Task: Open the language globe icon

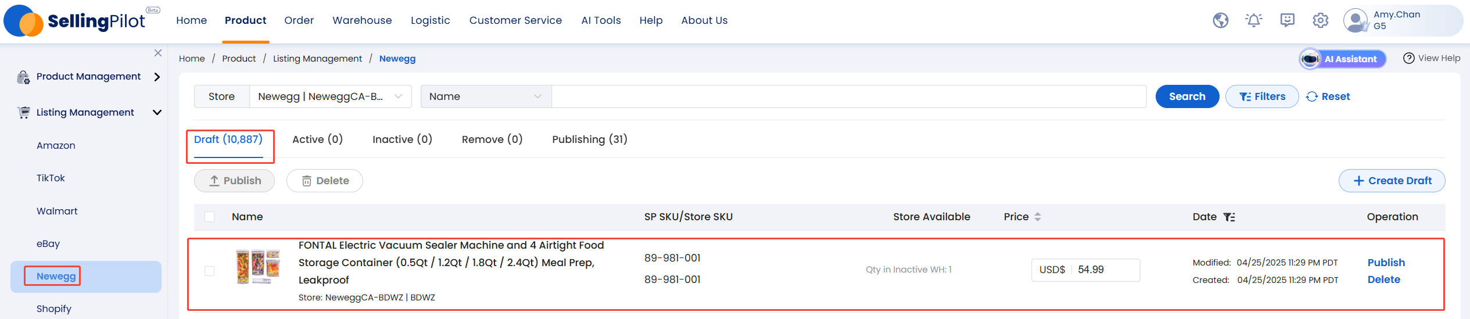Action: coord(1221,20)
